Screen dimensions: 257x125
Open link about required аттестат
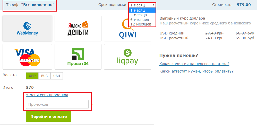[196, 71]
